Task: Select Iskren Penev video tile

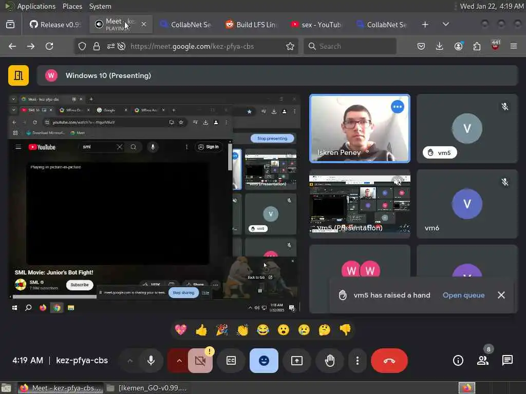Action: (x=360, y=128)
